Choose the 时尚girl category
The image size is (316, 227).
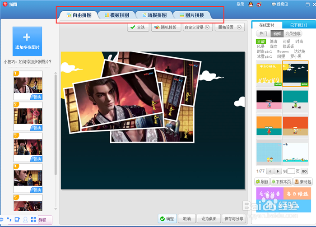(x=264, y=51)
